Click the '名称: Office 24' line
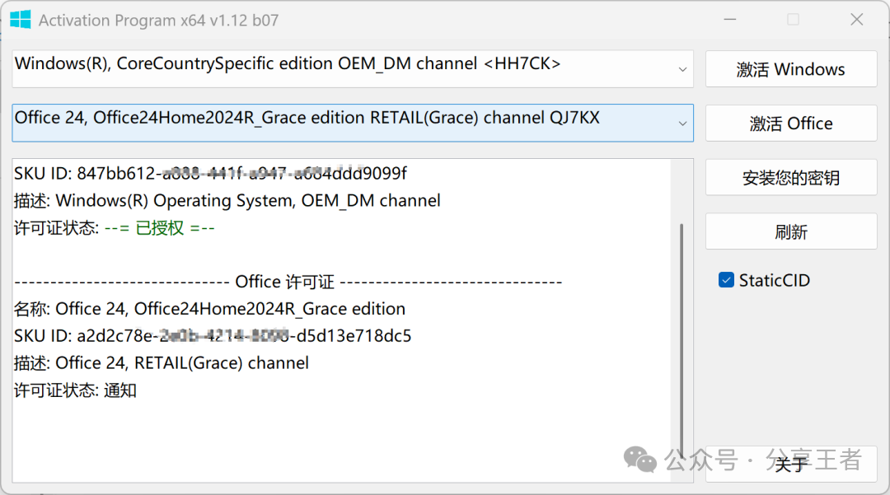This screenshot has width=890, height=495. tap(209, 309)
